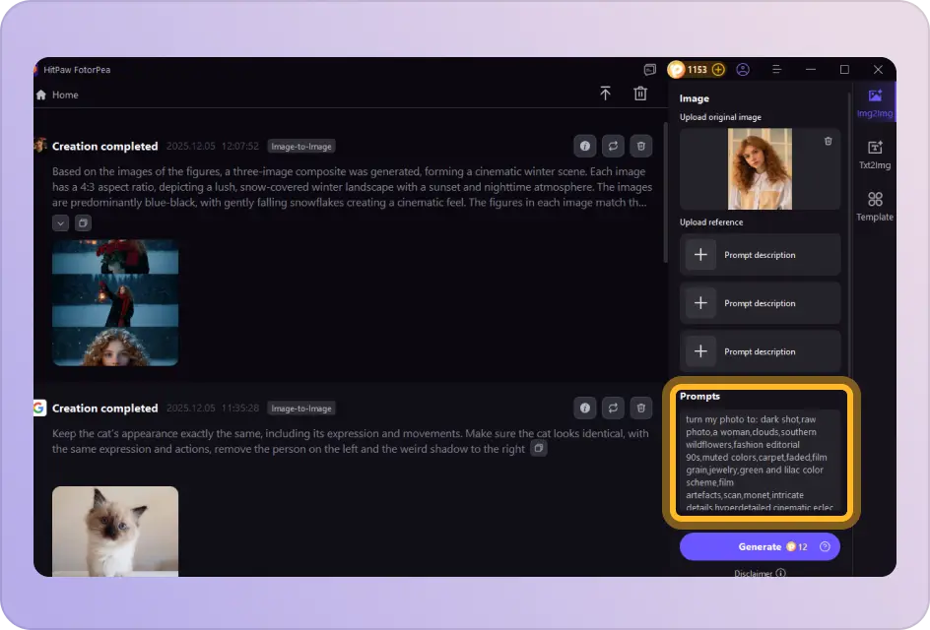Screen dimensions: 930x630
Task: Open the Disclaimer link
Action: coord(759,573)
